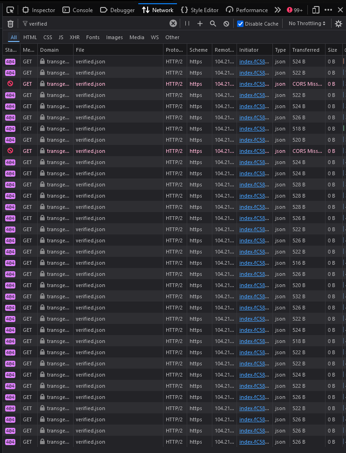Screen dimensions: 346x453
Task: Filter by HTML requests
Action: [30, 37]
